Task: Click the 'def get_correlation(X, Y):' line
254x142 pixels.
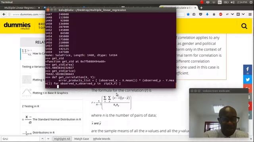Action: coord(71,77)
